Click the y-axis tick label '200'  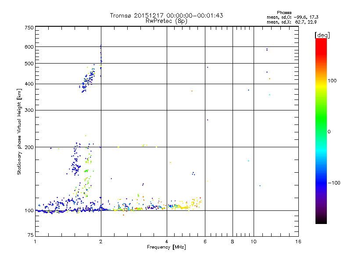pyautogui.click(x=29, y=147)
